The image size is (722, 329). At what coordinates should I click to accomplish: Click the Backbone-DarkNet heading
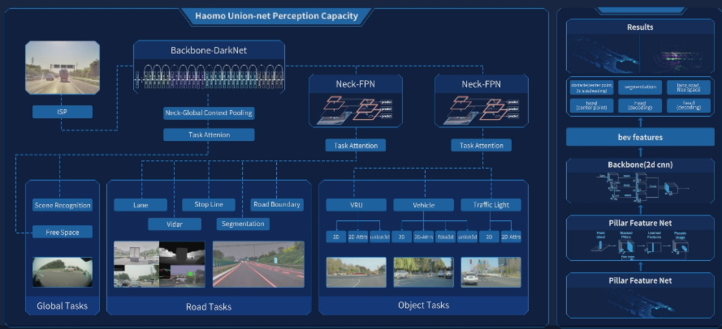coord(209,51)
